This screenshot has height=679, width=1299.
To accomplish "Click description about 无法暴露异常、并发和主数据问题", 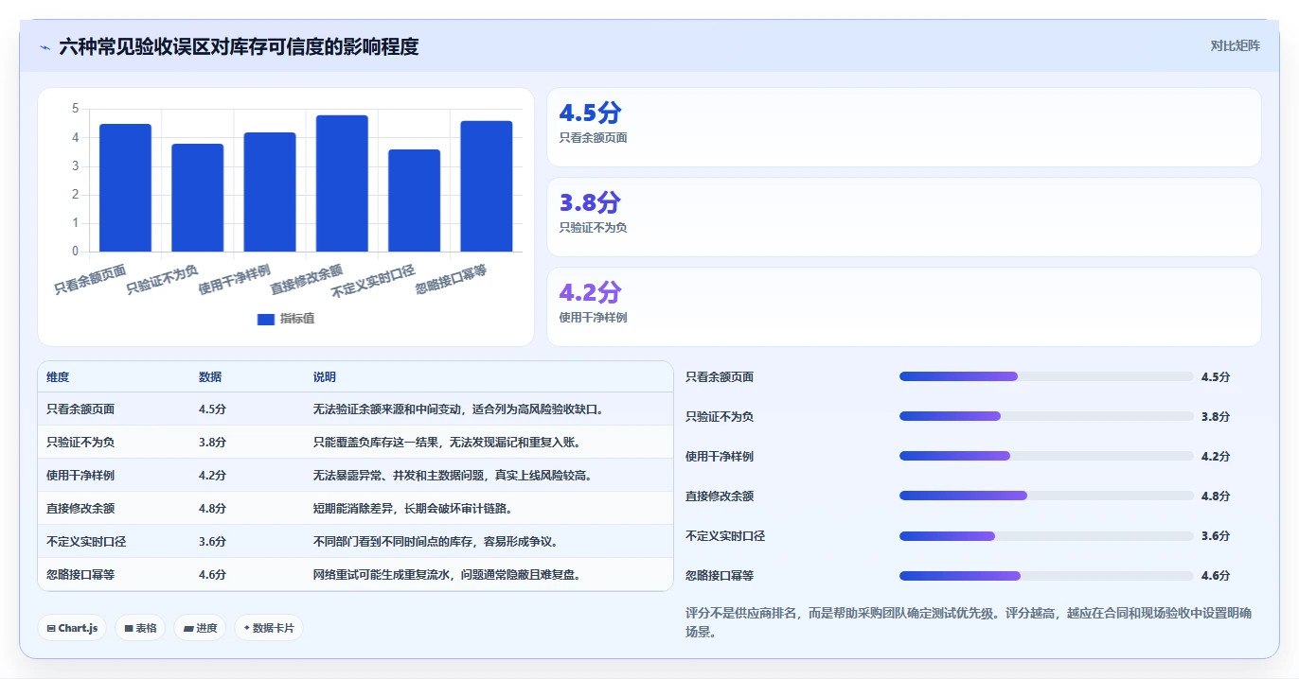I will 453,475.
